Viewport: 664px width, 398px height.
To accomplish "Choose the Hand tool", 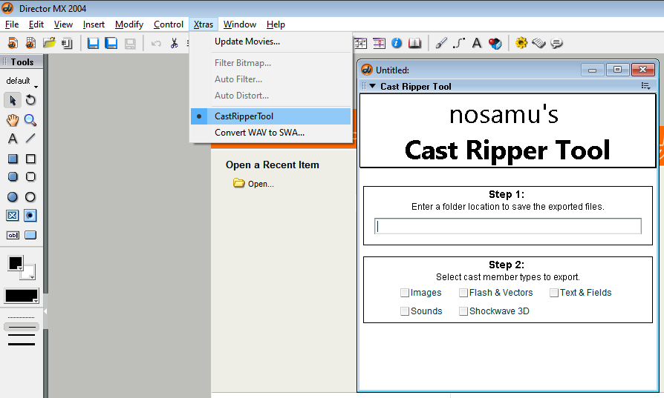I will pyautogui.click(x=13, y=120).
